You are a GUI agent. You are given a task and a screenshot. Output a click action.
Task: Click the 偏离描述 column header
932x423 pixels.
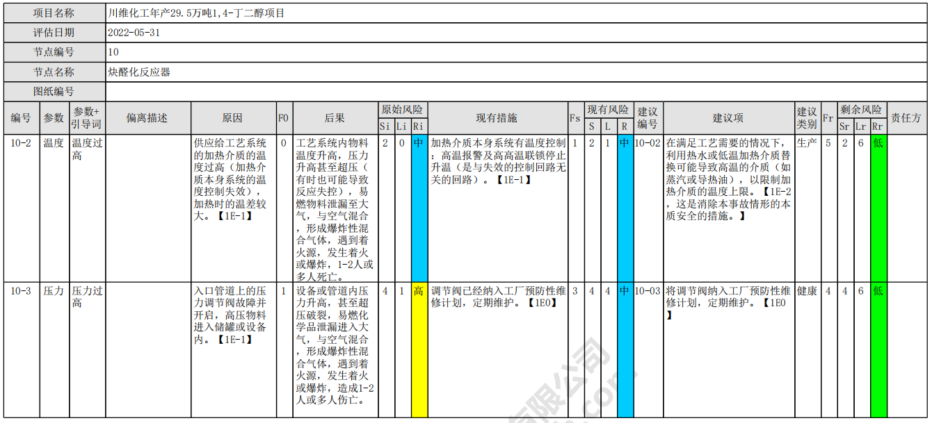tap(148, 118)
